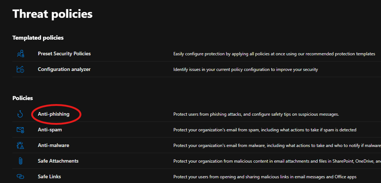Click the Anti-malware bug icon

click(20, 146)
